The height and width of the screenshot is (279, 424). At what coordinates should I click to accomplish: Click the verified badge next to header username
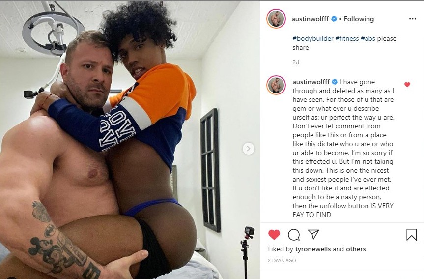334,19
